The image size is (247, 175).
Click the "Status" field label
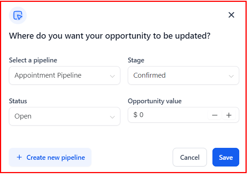click(18, 101)
